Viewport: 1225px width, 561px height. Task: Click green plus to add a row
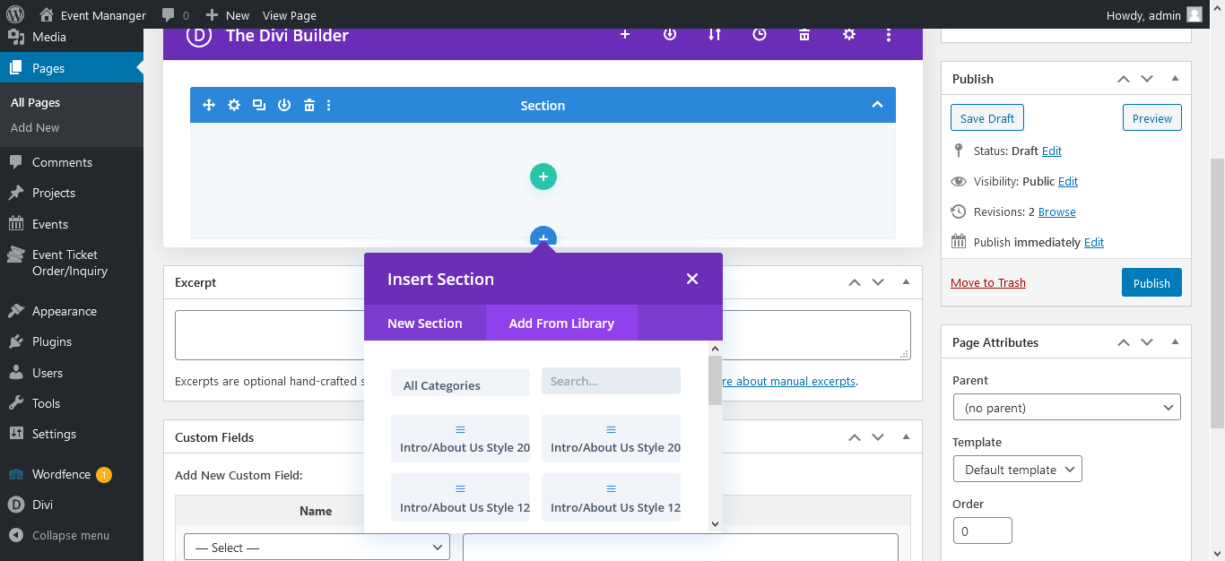pyautogui.click(x=543, y=177)
